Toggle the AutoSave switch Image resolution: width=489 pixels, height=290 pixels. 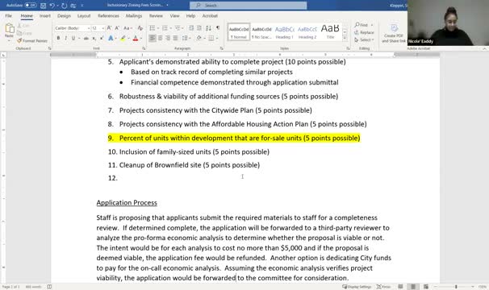pos(30,6)
